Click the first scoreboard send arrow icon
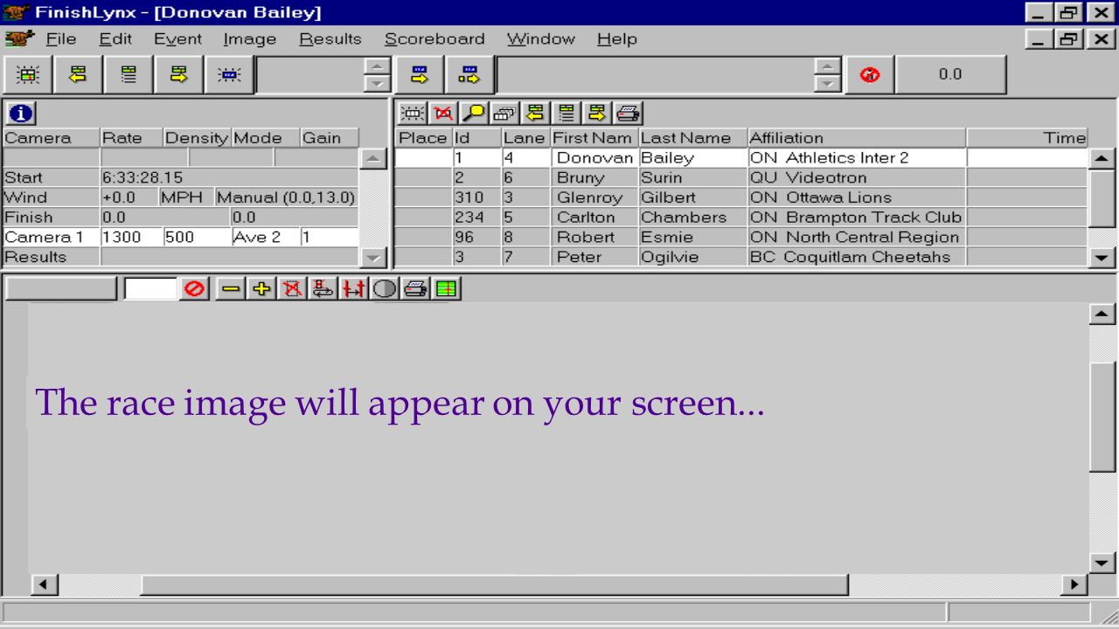The height and width of the screenshot is (629, 1119). (420, 75)
